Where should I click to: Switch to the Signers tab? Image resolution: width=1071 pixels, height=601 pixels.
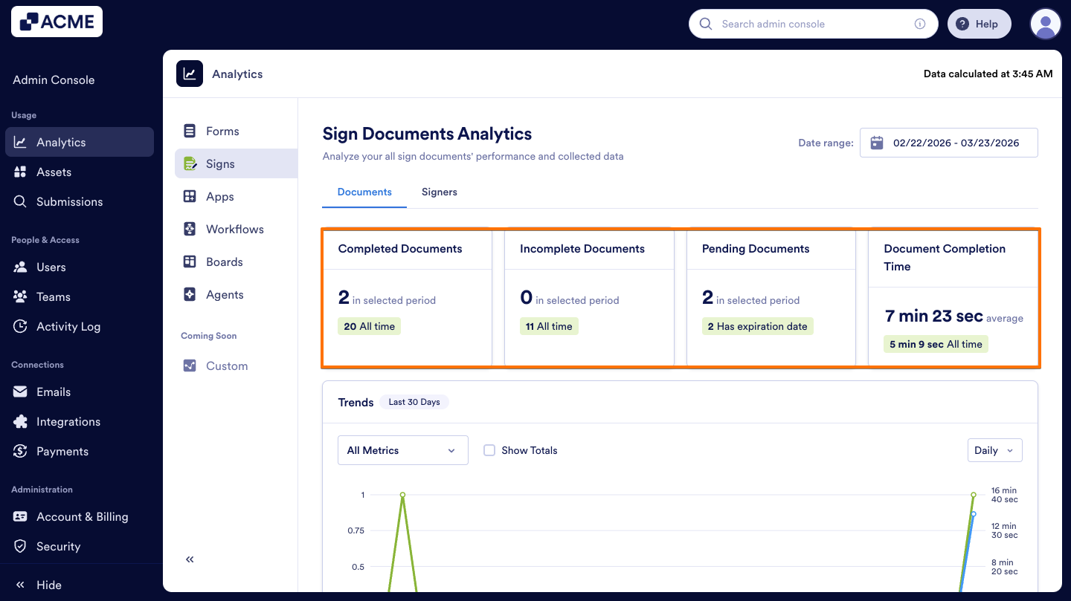439,192
